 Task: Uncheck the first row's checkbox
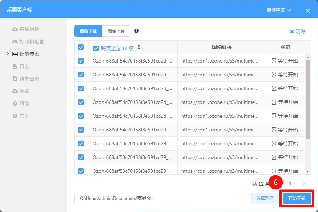tap(81, 61)
